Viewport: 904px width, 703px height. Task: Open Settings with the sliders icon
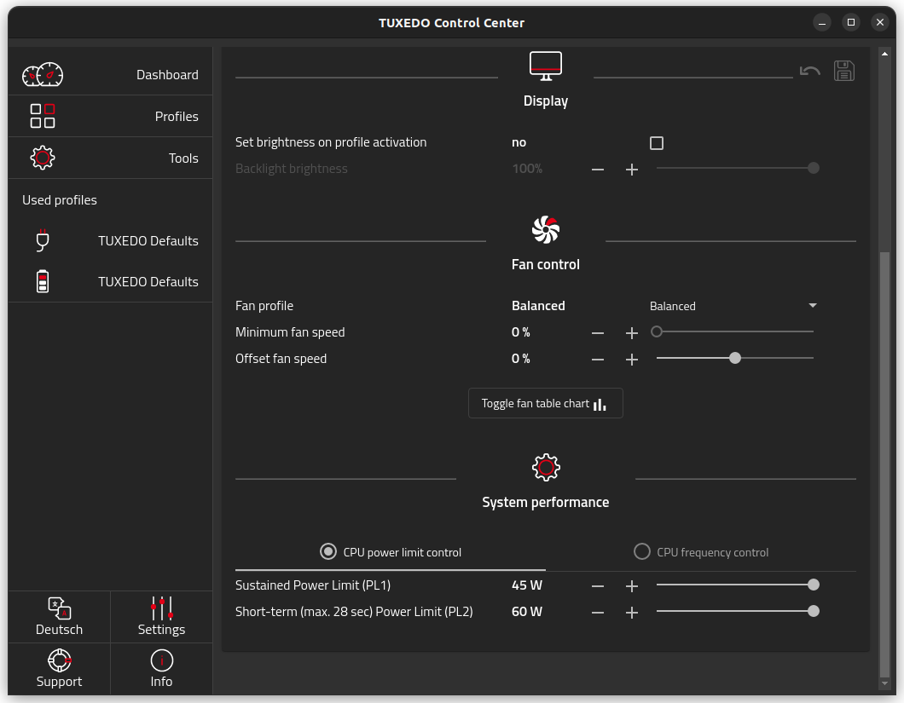pos(161,608)
